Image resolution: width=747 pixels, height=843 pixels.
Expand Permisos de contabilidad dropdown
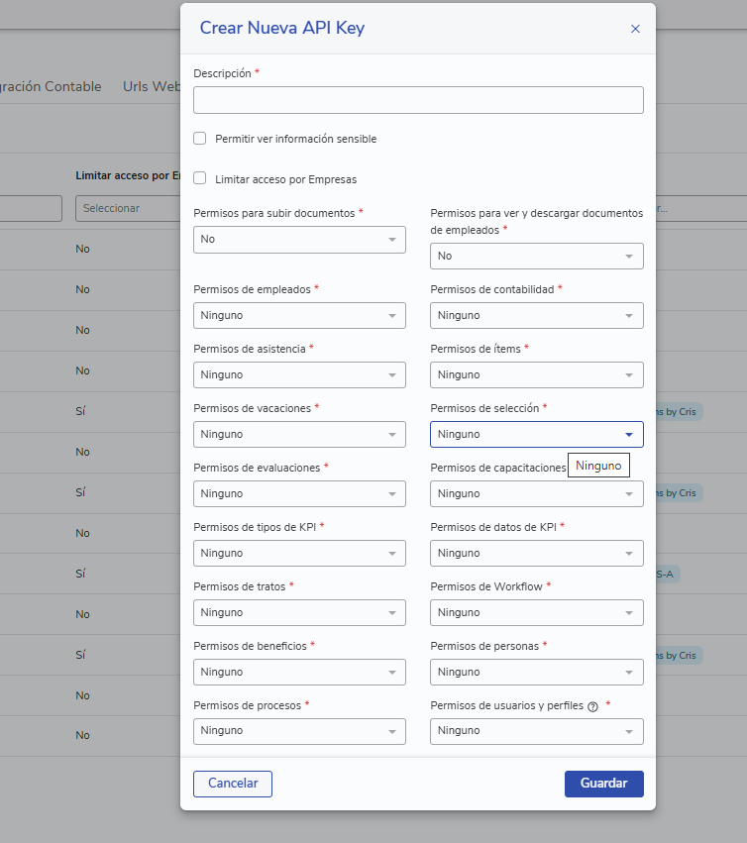click(537, 316)
